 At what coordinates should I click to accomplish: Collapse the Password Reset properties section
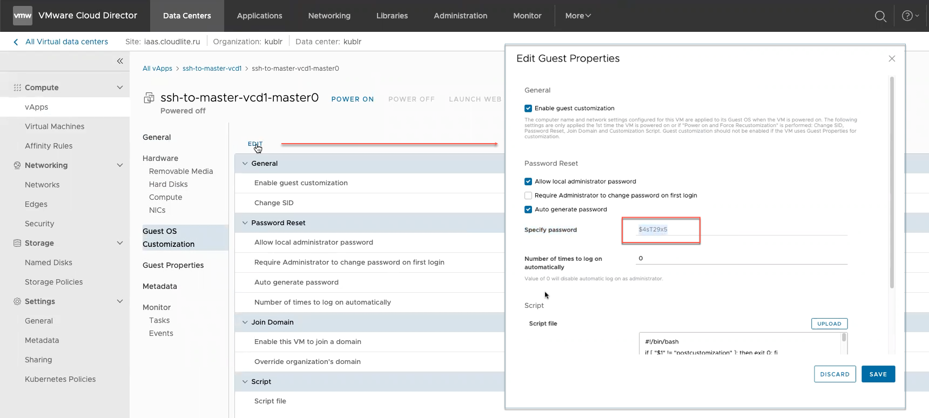[x=245, y=223]
